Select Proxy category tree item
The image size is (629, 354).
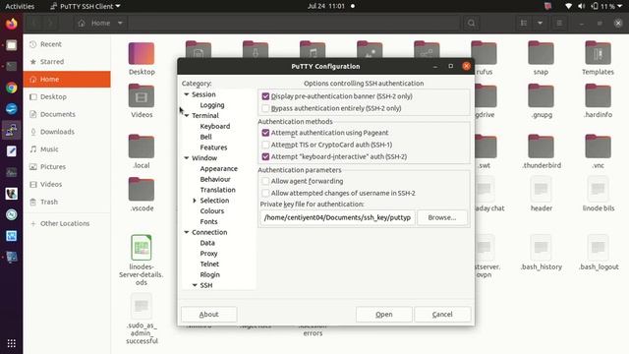tap(208, 254)
